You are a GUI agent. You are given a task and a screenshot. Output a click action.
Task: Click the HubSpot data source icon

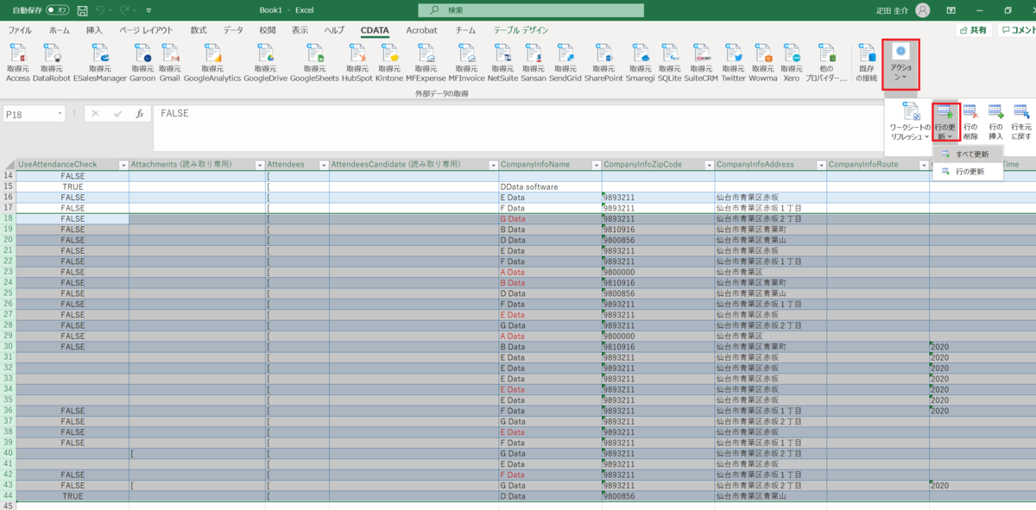[357, 53]
